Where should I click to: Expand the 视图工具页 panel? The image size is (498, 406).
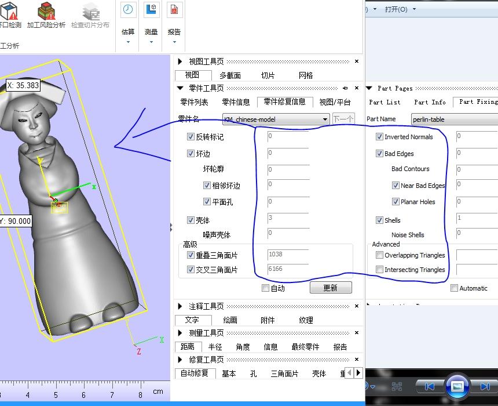point(180,61)
